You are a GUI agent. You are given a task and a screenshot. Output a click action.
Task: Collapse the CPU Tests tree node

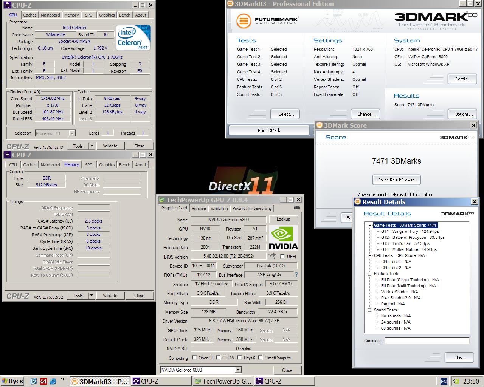pyautogui.click(x=370, y=255)
